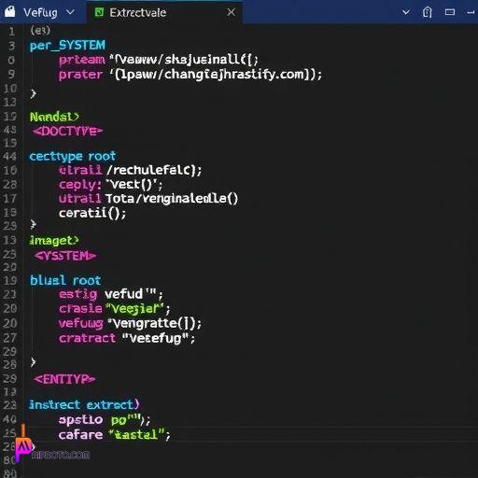Click the cafare "tastal" line

click(115, 434)
